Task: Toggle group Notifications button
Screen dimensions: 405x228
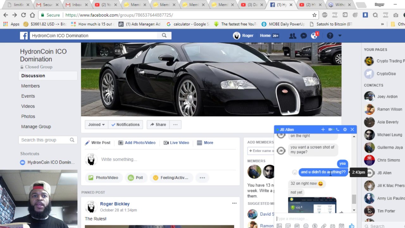Action: click(126, 124)
